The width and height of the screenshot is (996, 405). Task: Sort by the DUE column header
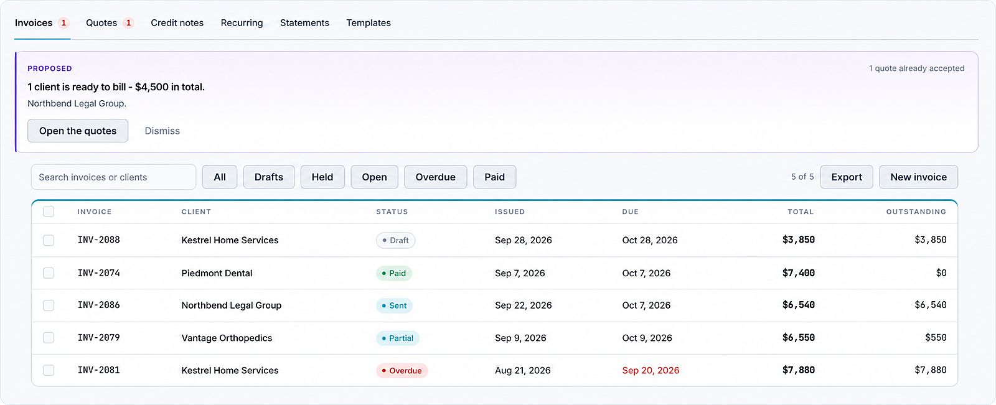(x=631, y=212)
